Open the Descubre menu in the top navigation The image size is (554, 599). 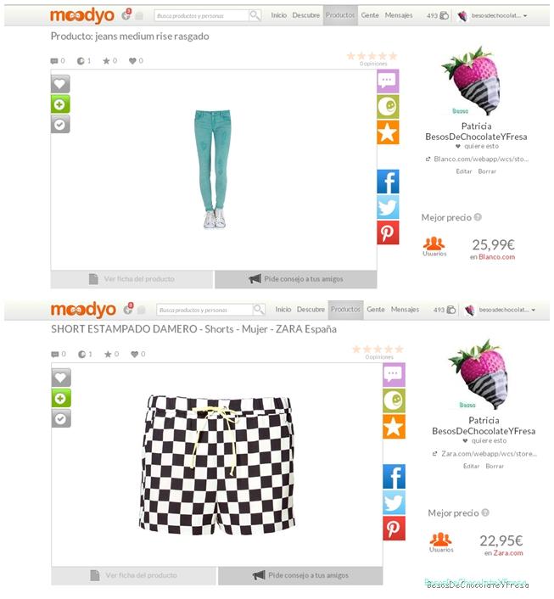point(305,15)
